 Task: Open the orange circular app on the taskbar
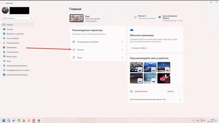[29, 121]
